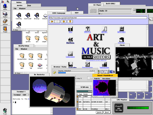The height and width of the screenshot is (115, 153).
Task: Click the browser Forward arrow button
Action: click(x=57, y=21)
